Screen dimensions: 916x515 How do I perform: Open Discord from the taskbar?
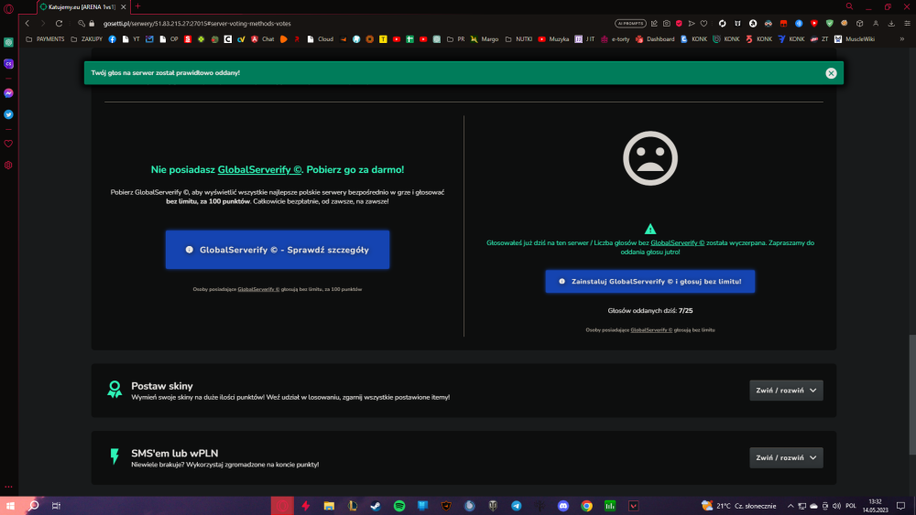point(563,506)
